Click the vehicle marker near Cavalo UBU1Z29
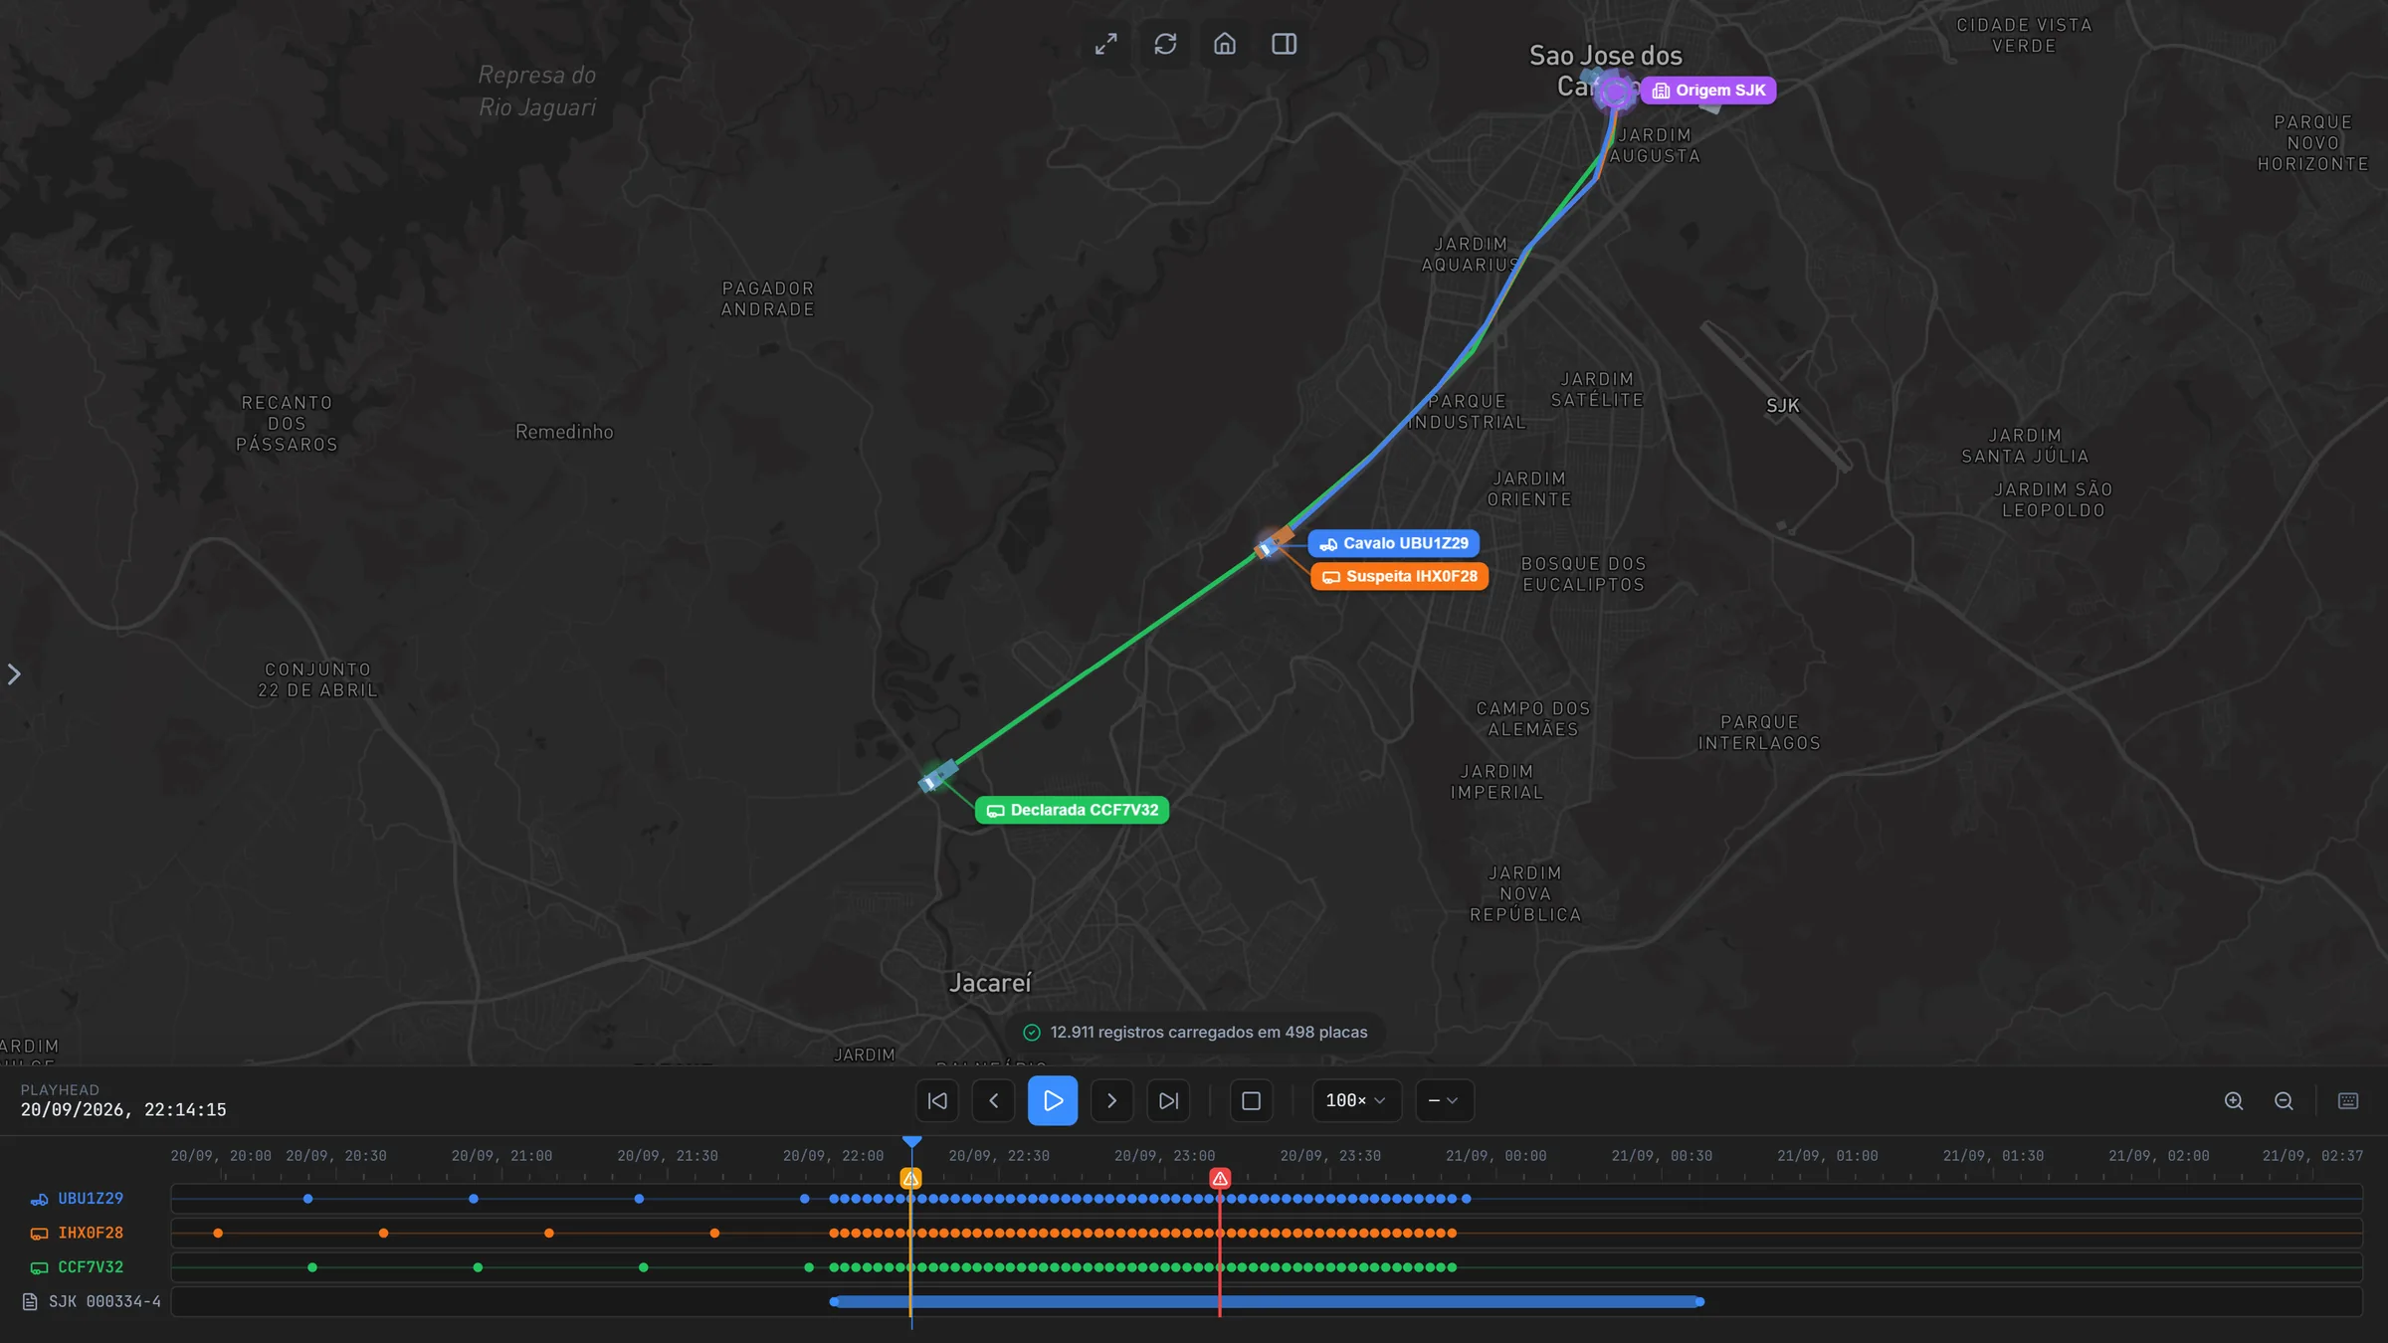Screen dimensions: 2388x1343 (1274, 542)
